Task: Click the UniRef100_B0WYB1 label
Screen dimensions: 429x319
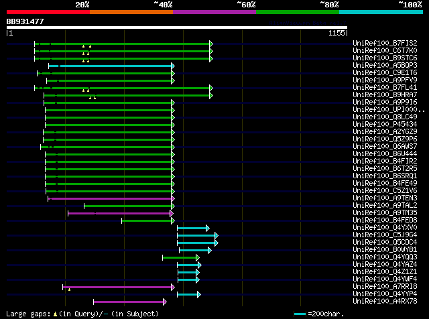Action: (x=385, y=250)
